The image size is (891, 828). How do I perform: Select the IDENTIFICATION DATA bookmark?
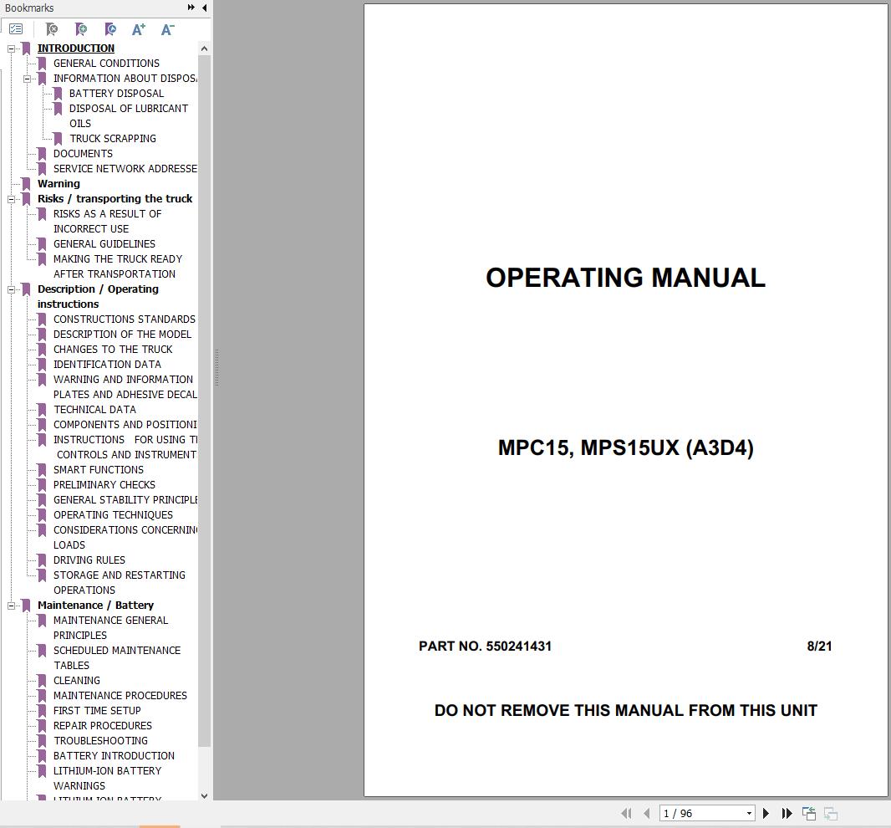click(x=107, y=365)
